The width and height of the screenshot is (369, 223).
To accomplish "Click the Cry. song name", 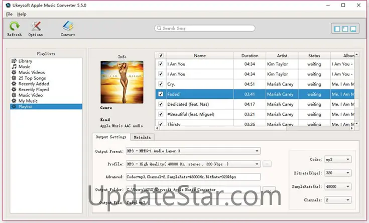I will [x=171, y=84].
